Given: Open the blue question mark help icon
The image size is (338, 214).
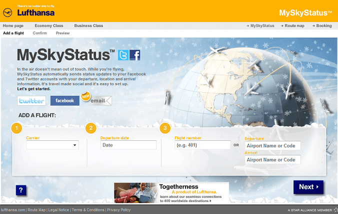Looking at the screenshot, I should click(x=21, y=190).
